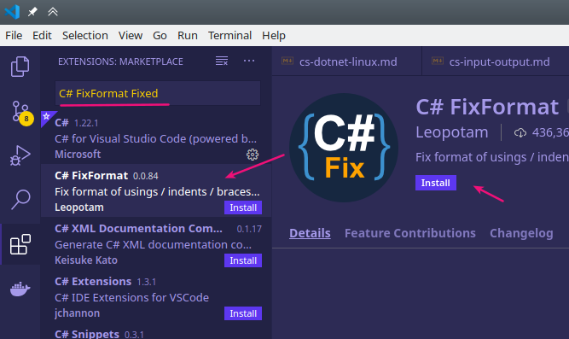Click the extensions search input field
The height and width of the screenshot is (339, 569).
pos(158,93)
